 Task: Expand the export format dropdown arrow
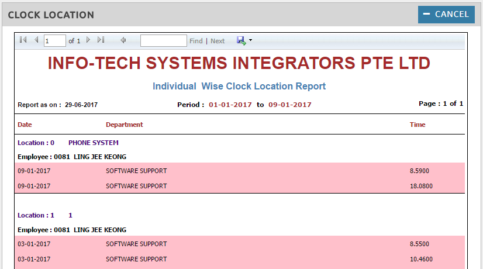pyautogui.click(x=251, y=40)
